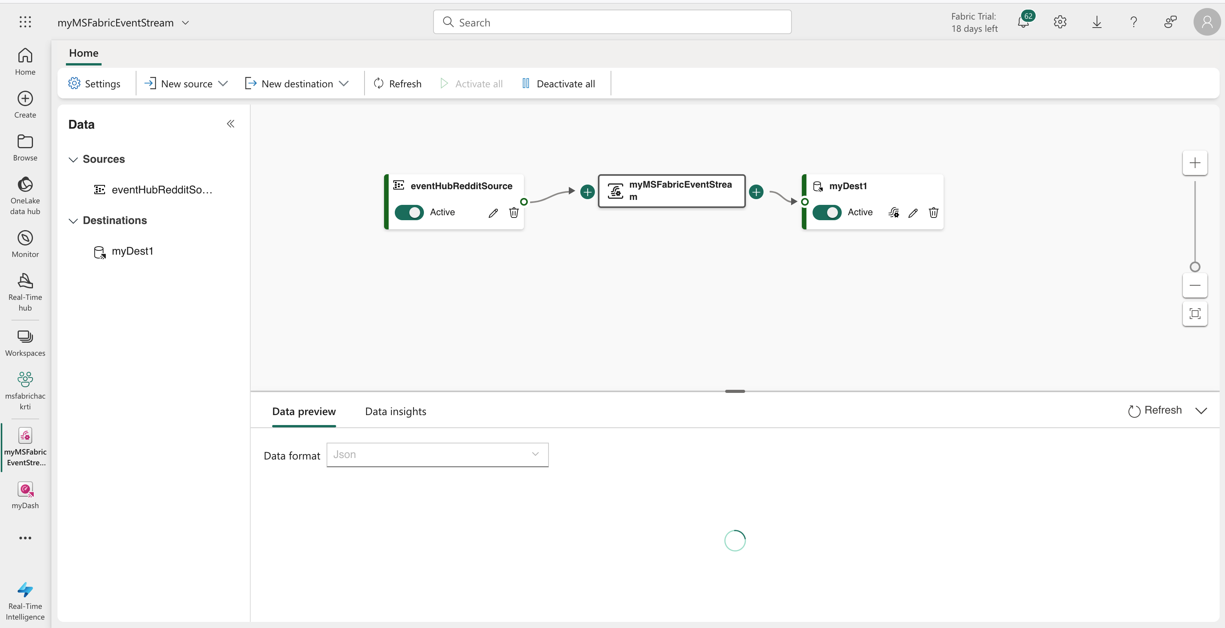Toggle eventHubRedditSource Active switch off
This screenshot has height=628, width=1225.
pos(409,213)
